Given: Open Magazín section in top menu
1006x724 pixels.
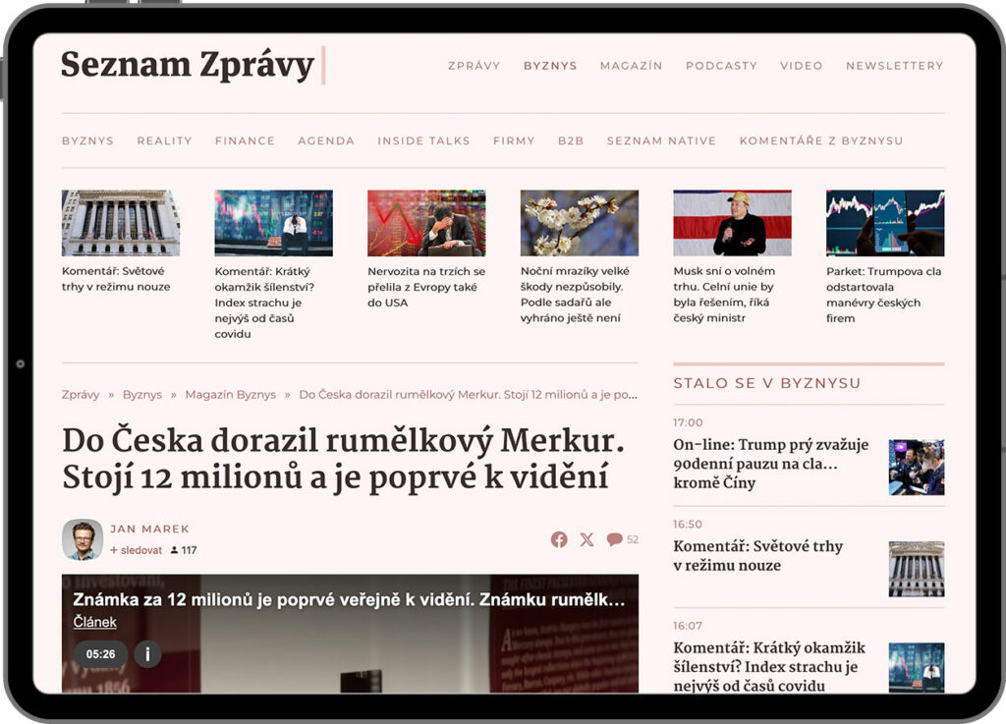Looking at the screenshot, I should click(631, 66).
